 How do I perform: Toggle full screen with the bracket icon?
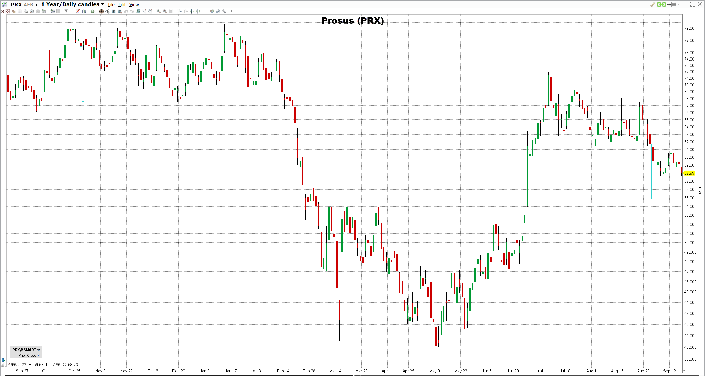(693, 4)
